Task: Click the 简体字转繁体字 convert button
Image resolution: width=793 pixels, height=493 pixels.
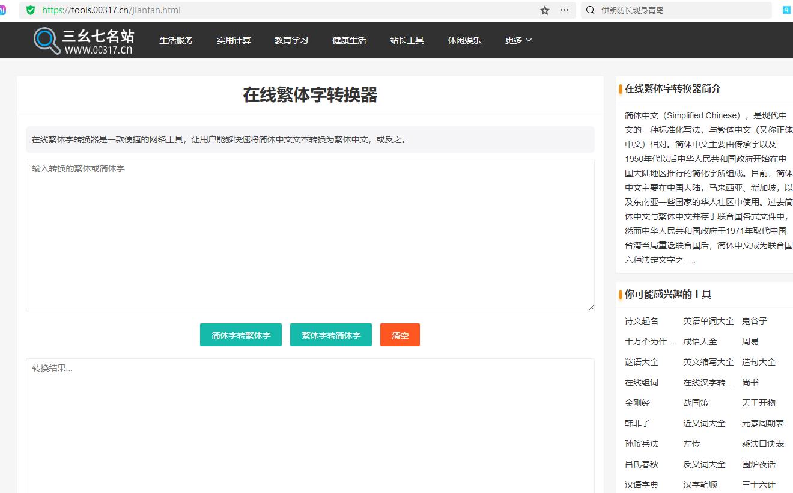Action: tap(240, 335)
